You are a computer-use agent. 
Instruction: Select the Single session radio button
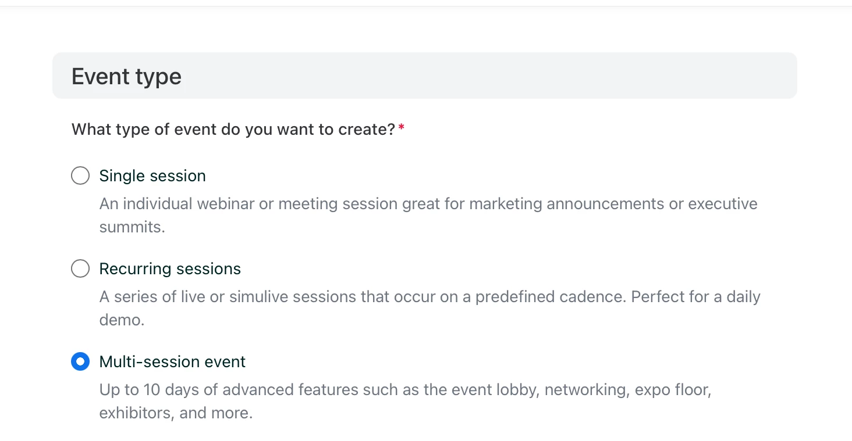pyautogui.click(x=80, y=175)
